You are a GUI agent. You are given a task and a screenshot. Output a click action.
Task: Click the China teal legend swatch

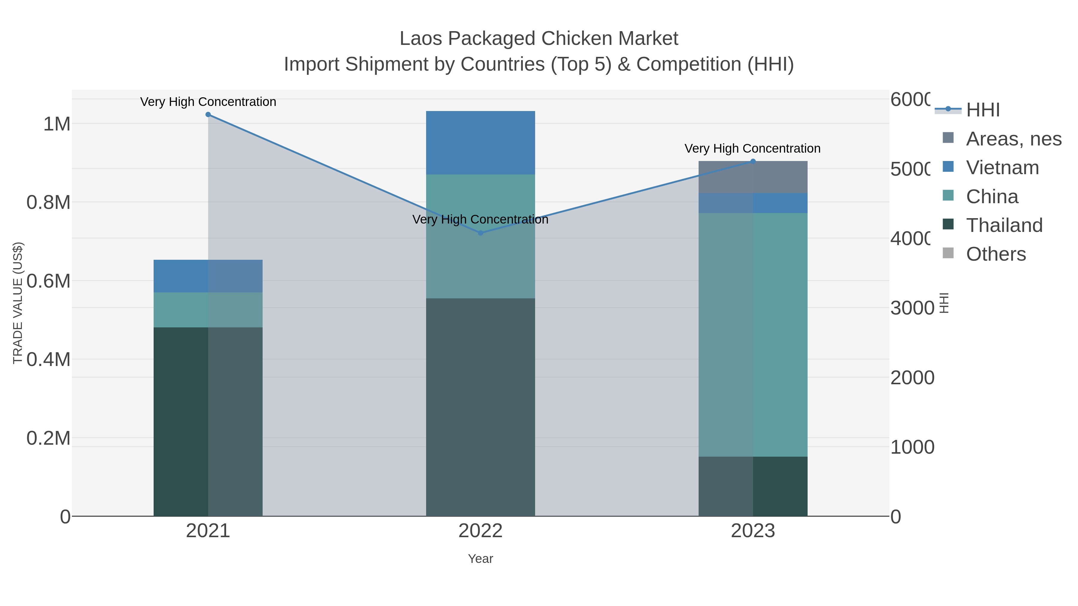[x=948, y=196]
